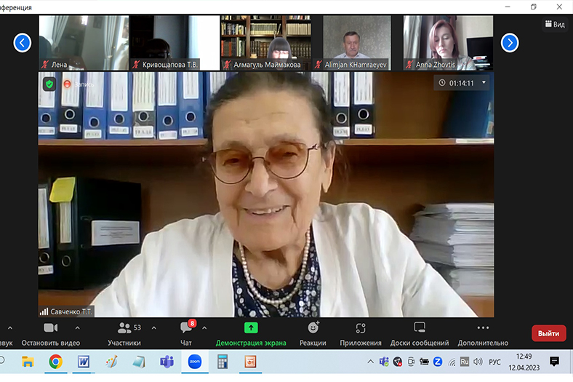
Task: Open the Participants panel
Action: pos(124,328)
